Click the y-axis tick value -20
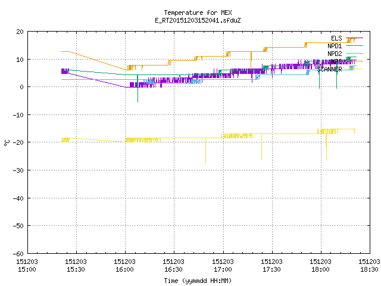Image resolution: width=381 pixels, height=286 pixels. click(x=18, y=142)
